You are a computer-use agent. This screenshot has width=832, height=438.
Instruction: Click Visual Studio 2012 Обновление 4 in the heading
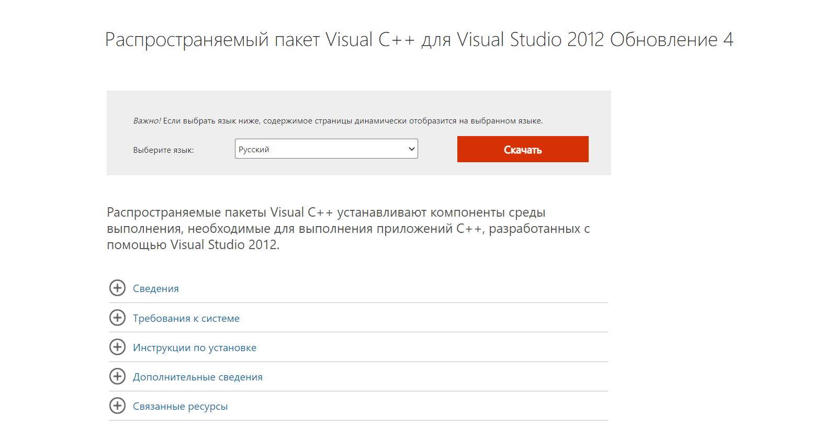595,40
